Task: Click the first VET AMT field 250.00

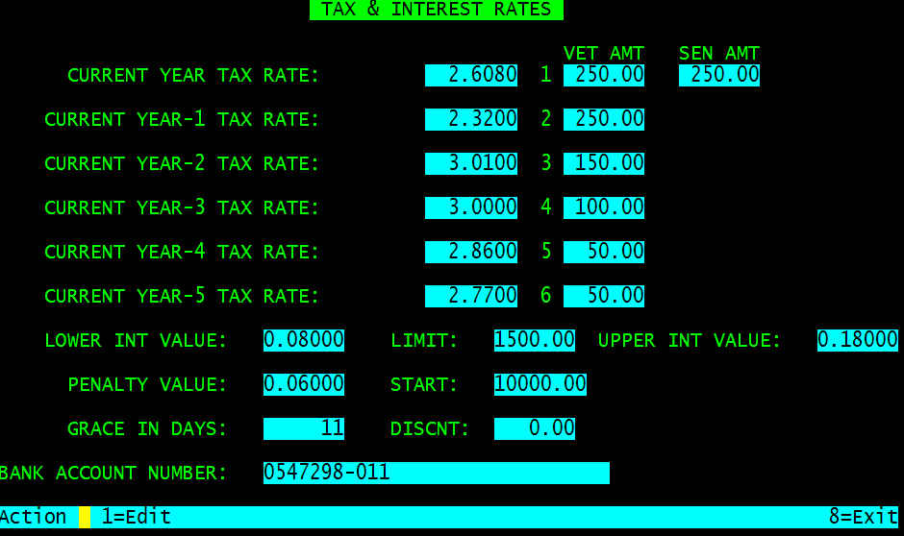Action: tap(604, 75)
